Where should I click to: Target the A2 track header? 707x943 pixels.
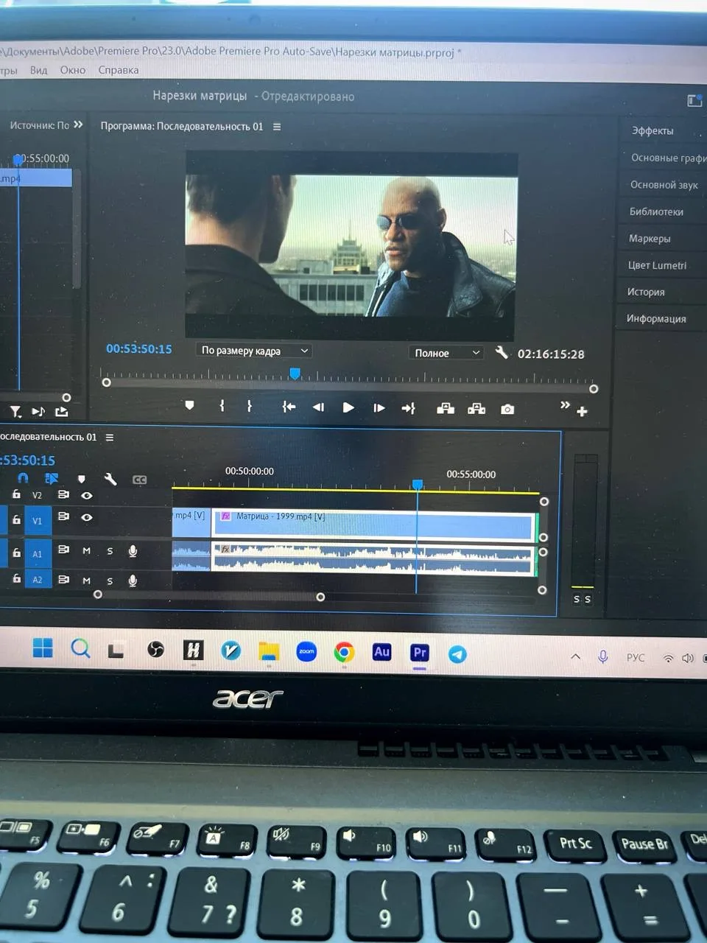point(38,580)
